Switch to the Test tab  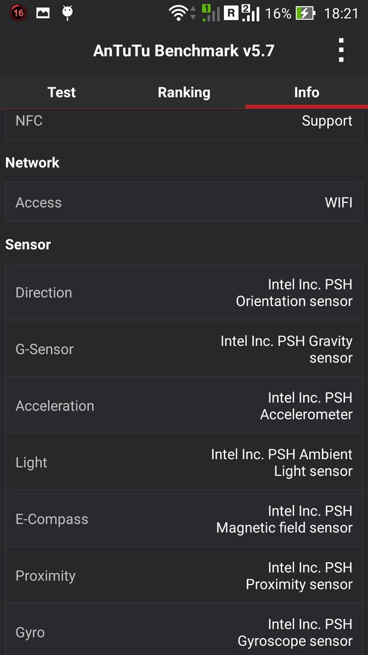click(x=62, y=92)
